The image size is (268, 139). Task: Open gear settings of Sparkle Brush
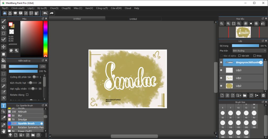tap(42, 124)
